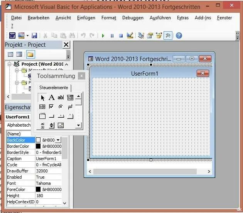Collapse the Project (Word 2010 tree node
Image resolution: width=243 pixels, height=213 pixels.
click(x=10, y=64)
